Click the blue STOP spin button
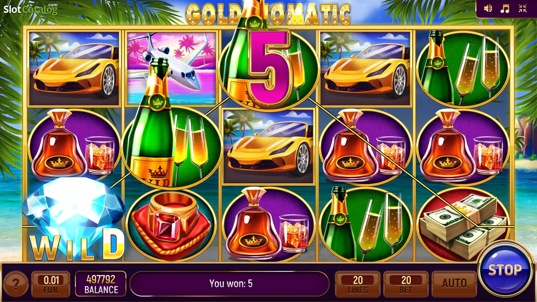This screenshot has height=302, width=537. pyautogui.click(x=505, y=270)
